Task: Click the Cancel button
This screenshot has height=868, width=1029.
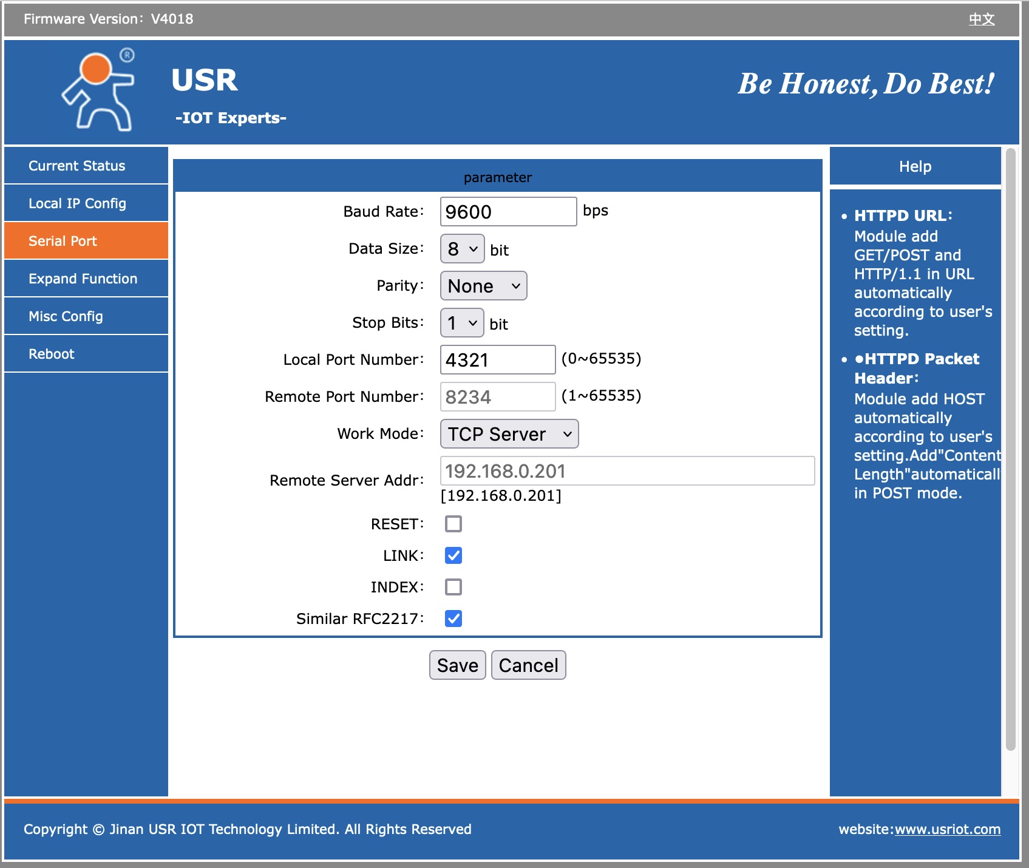Action: (528, 665)
